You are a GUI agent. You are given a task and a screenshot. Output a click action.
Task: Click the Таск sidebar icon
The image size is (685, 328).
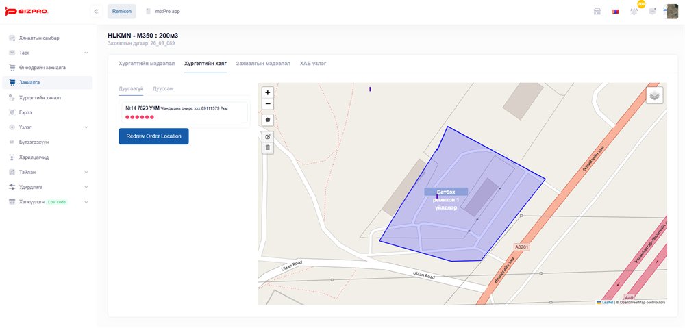(x=12, y=53)
